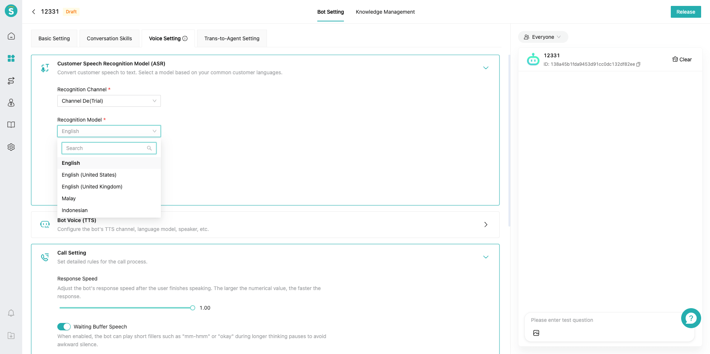Image resolution: width=710 pixels, height=354 pixels.
Task: Open the notifications bell icon
Action: click(11, 313)
